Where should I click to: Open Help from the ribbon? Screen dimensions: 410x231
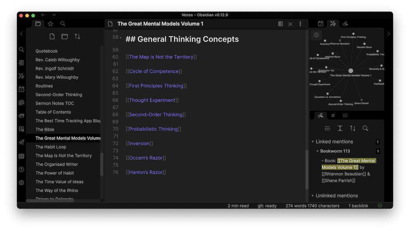22,169
